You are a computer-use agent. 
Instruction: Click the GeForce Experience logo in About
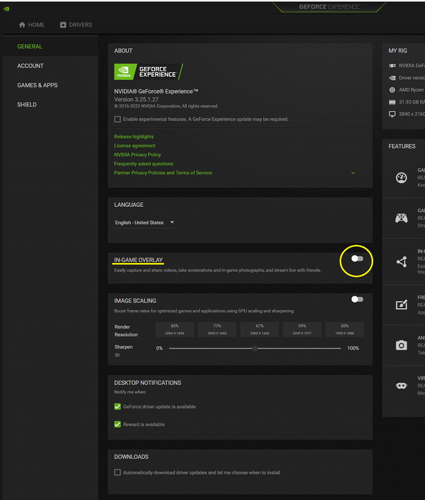pyautogui.click(x=149, y=72)
